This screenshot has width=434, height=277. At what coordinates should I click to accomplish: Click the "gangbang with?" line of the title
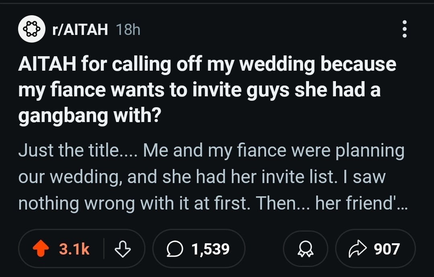(x=90, y=116)
